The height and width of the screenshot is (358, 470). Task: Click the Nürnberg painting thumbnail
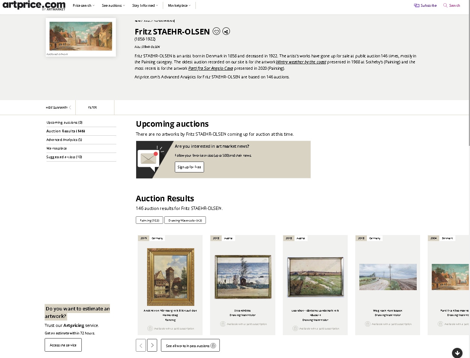tap(171, 277)
